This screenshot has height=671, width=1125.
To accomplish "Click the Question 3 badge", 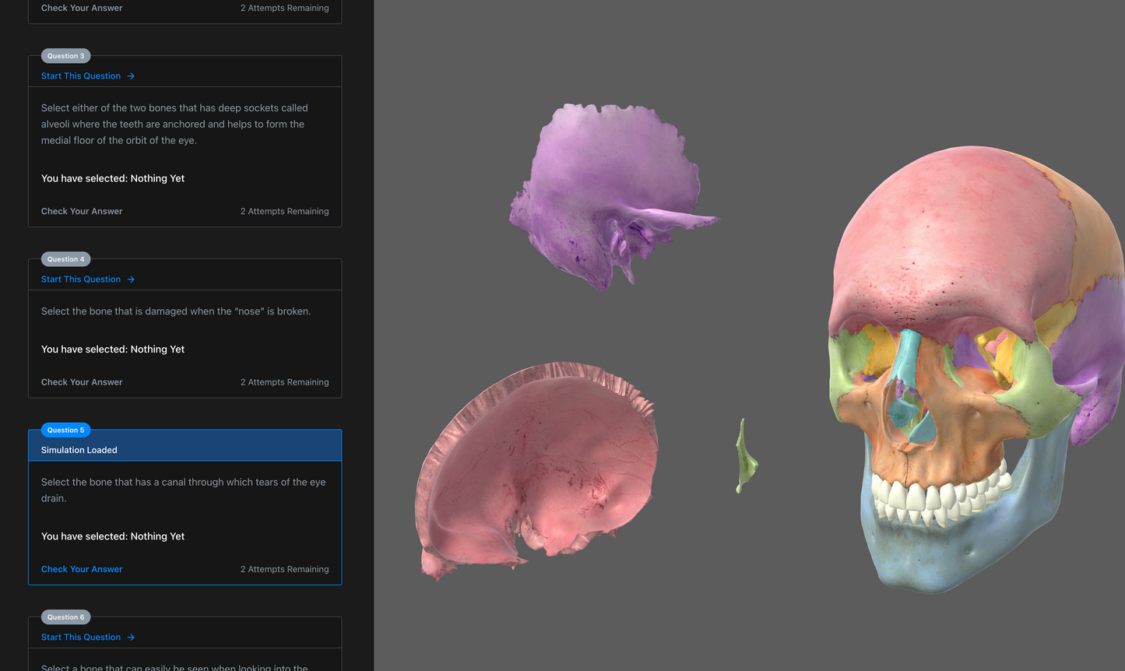I will [x=65, y=55].
